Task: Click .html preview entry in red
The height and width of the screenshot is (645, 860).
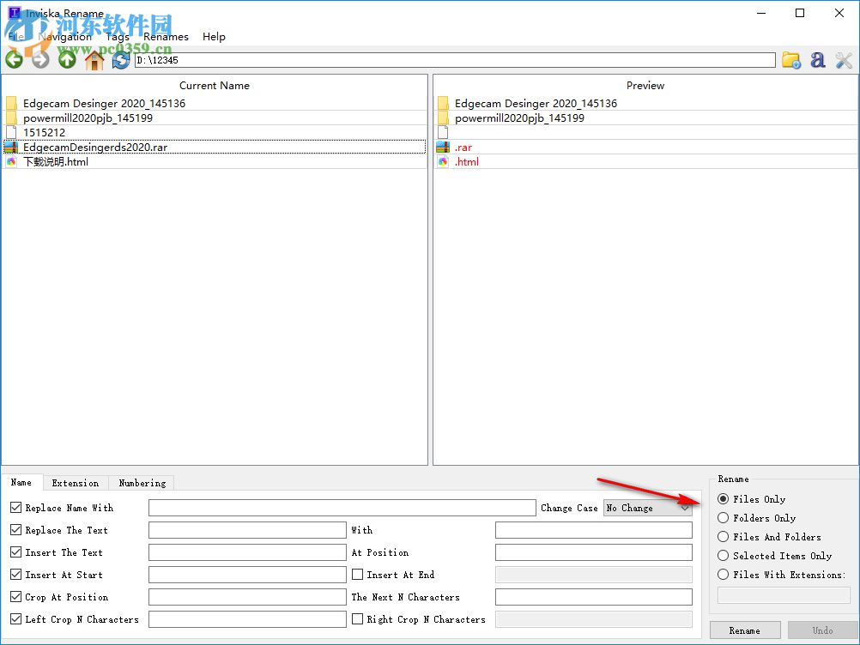Action: [x=467, y=161]
